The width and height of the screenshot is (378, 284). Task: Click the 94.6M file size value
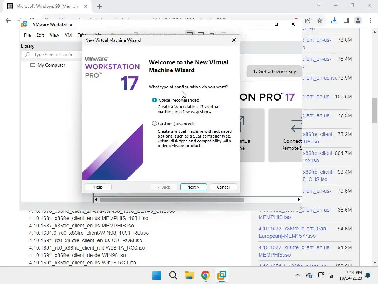coord(344,229)
